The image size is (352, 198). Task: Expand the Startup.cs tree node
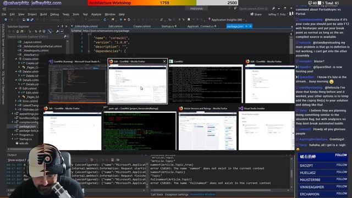tap(13, 139)
